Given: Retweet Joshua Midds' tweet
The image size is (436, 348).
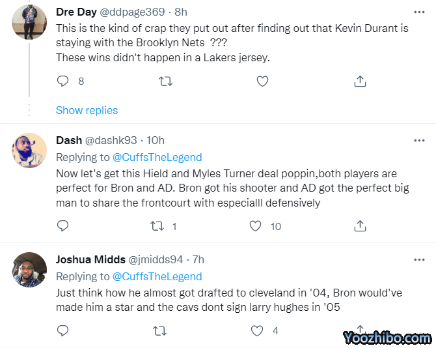Looking at the screenshot, I should [x=158, y=330].
